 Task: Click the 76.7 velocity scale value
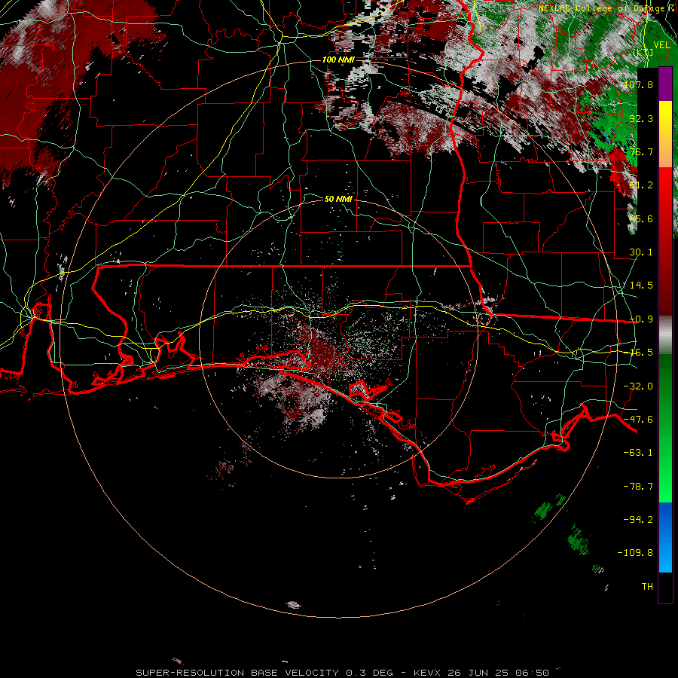(641, 151)
